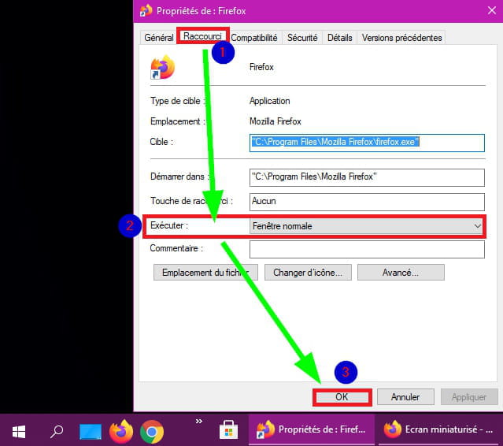Launch Google Chrome from the taskbar
The height and width of the screenshot is (446, 503).
point(152,432)
